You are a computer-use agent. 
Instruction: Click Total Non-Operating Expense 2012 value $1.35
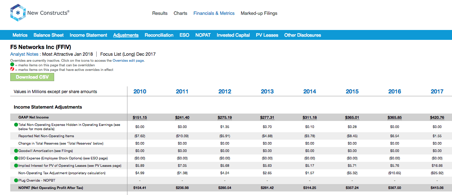coord(225,126)
